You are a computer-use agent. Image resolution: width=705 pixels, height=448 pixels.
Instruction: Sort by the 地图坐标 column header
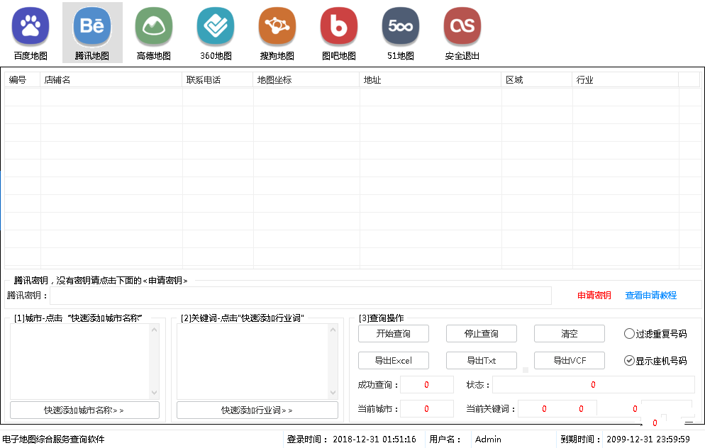click(x=306, y=80)
